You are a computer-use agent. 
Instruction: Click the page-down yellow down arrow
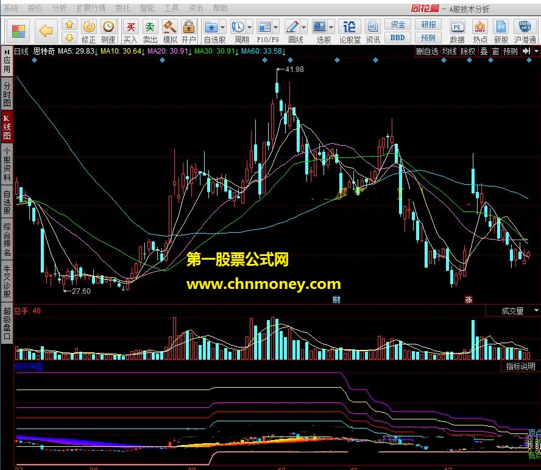click(x=69, y=38)
